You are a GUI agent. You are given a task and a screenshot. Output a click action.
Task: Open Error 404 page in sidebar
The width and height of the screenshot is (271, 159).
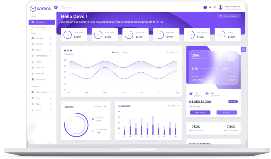point(40,68)
